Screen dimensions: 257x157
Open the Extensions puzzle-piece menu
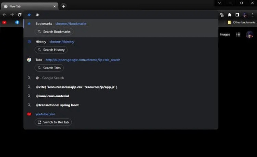[230, 15]
